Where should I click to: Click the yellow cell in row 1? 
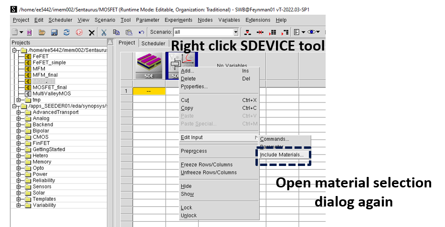[149, 91]
